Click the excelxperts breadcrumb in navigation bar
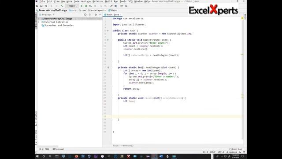Viewport: 282px width, 159px height. pyautogui.click(x=97, y=10)
